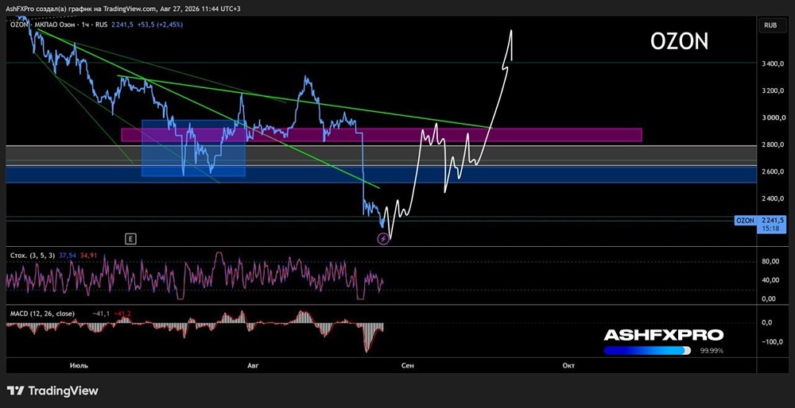The height and width of the screenshot is (408, 795).
Task: Open the TradingView logo
Action: 52,391
